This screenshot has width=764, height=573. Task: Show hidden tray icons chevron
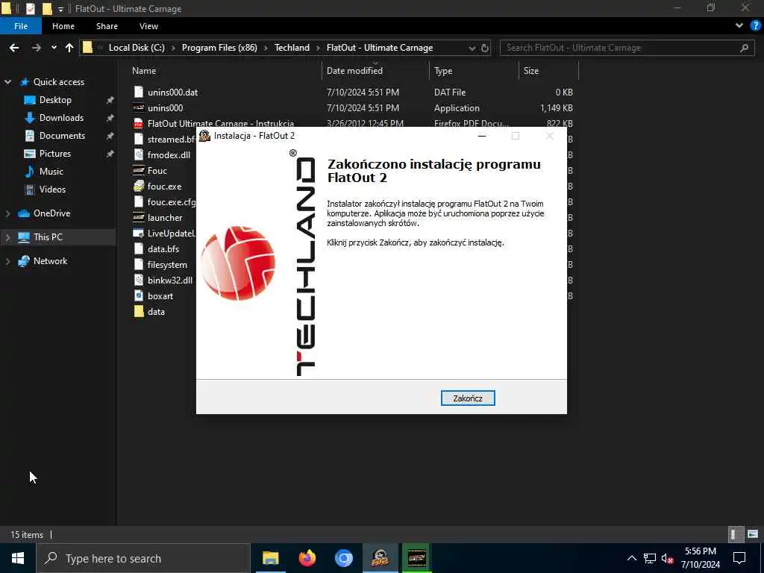point(631,558)
